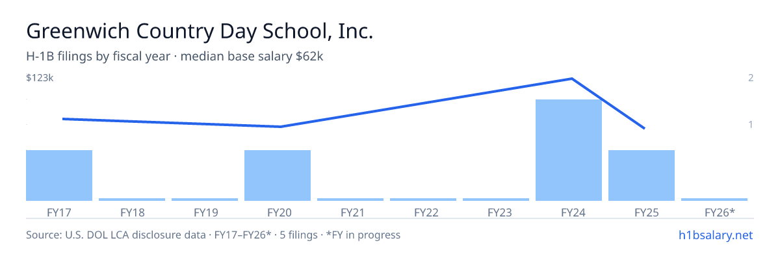Click the salary line peak at FY24

[571, 79]
